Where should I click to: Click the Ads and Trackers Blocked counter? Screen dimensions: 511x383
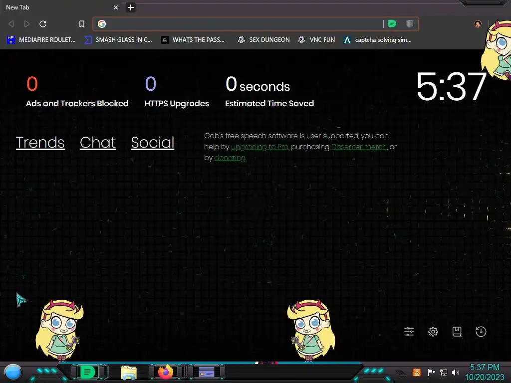click(x=77, y=92)
